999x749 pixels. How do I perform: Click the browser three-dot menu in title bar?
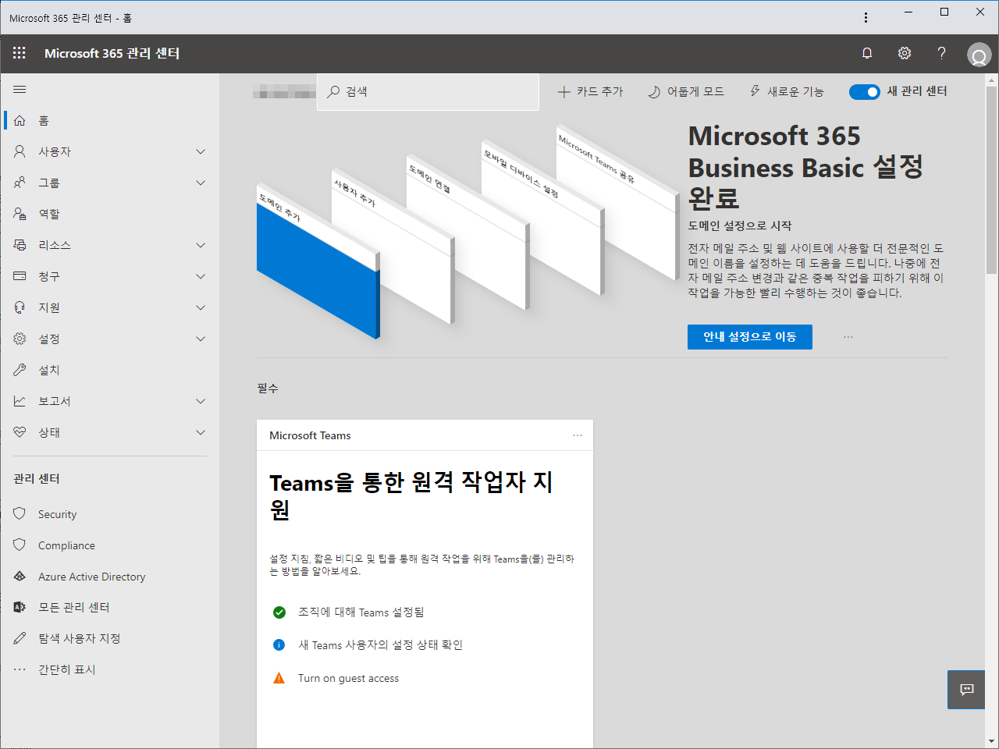[866, 17]
